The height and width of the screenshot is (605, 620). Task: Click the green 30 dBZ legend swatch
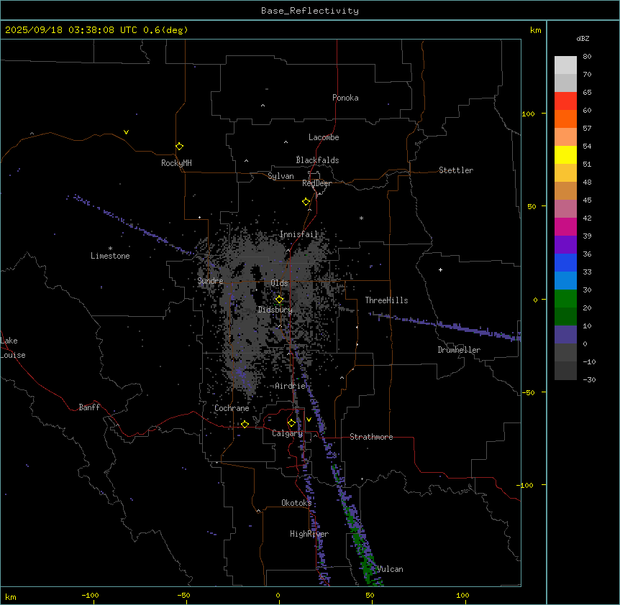(565, 298)
